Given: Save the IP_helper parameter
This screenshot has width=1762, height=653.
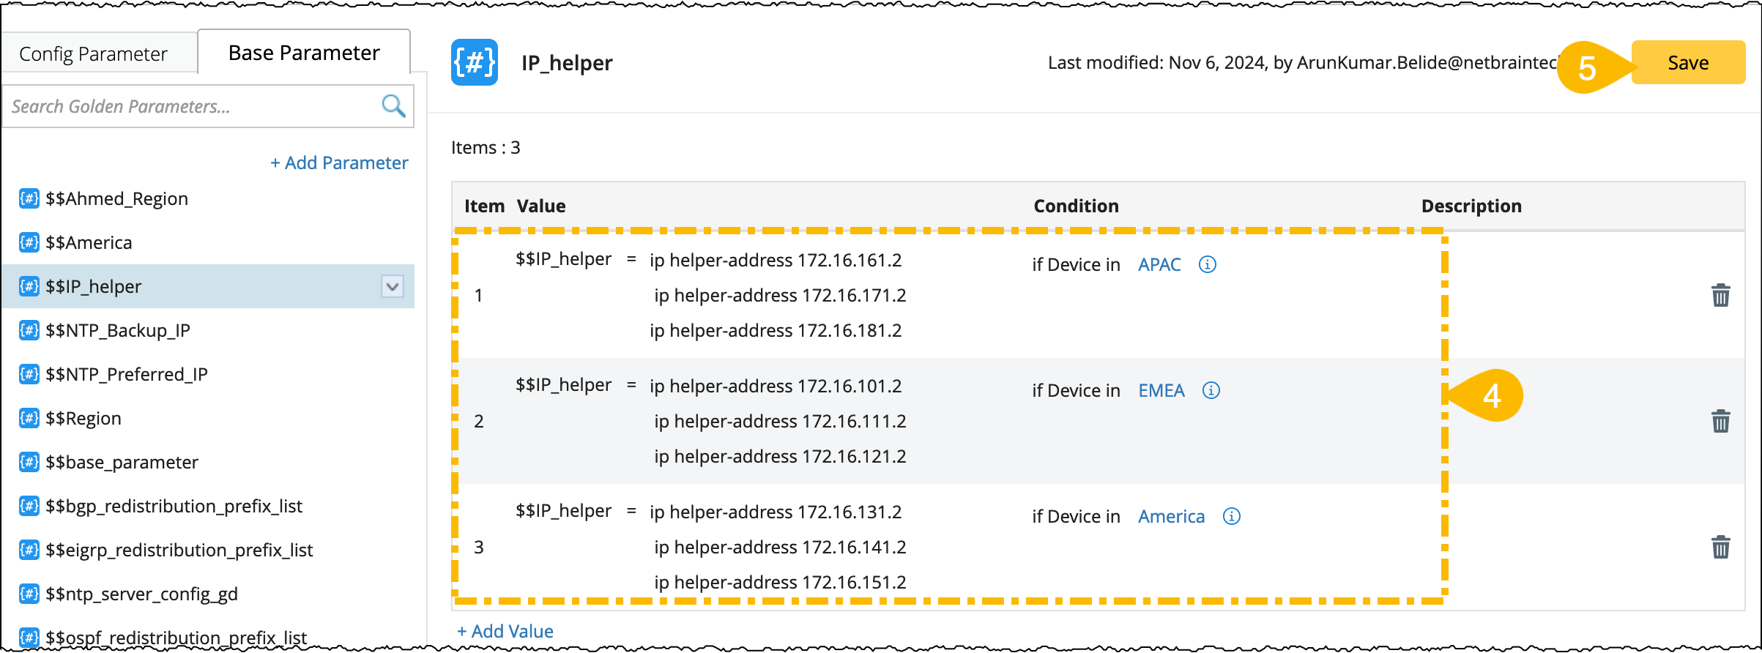Looking at the screenshot, I should (1688, 63).
